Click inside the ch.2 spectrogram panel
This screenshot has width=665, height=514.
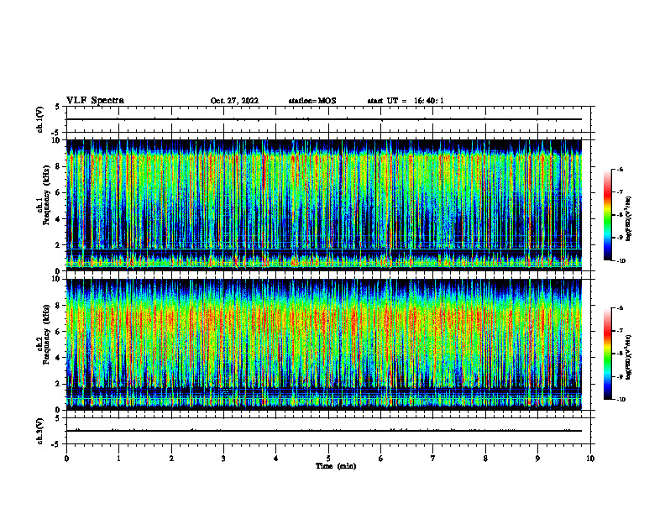click(x=323, y=344)
